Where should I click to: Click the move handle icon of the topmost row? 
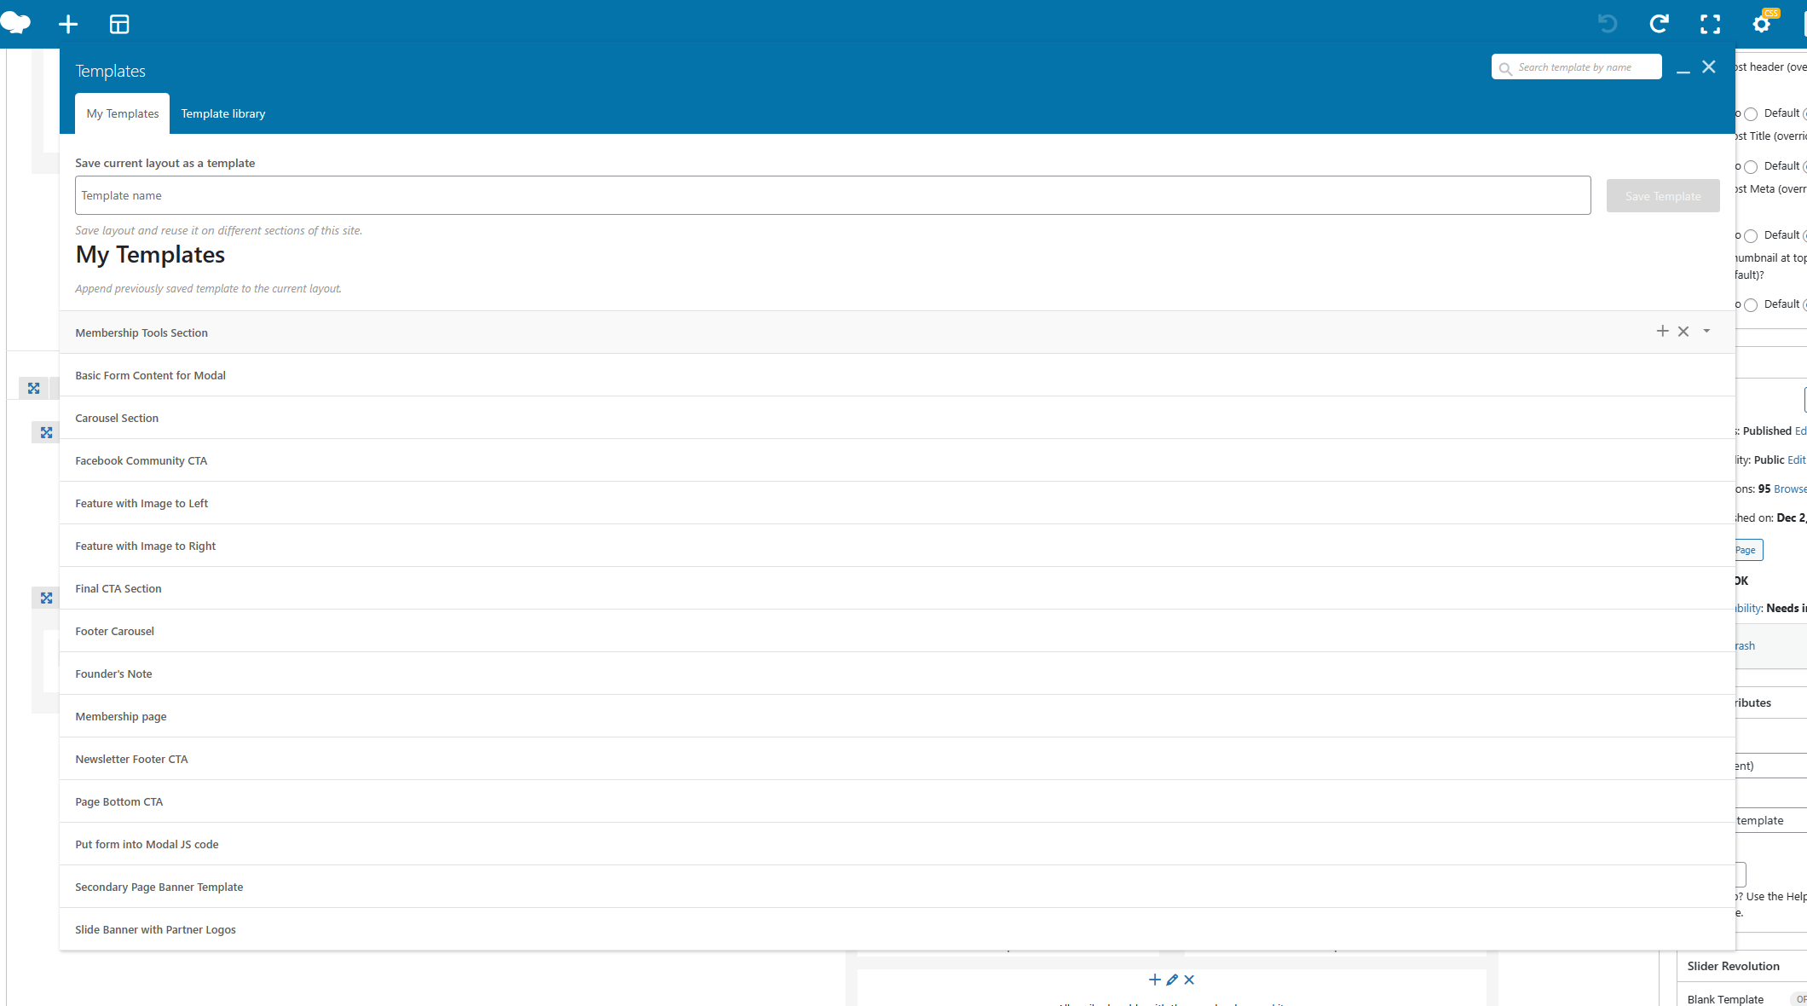point(33,388)
